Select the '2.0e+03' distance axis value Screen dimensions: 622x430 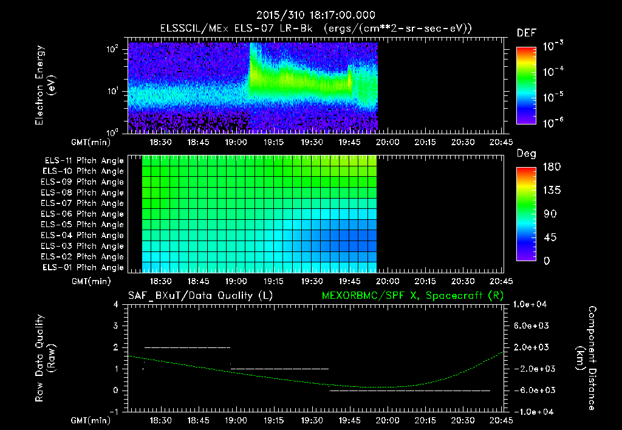531,347
